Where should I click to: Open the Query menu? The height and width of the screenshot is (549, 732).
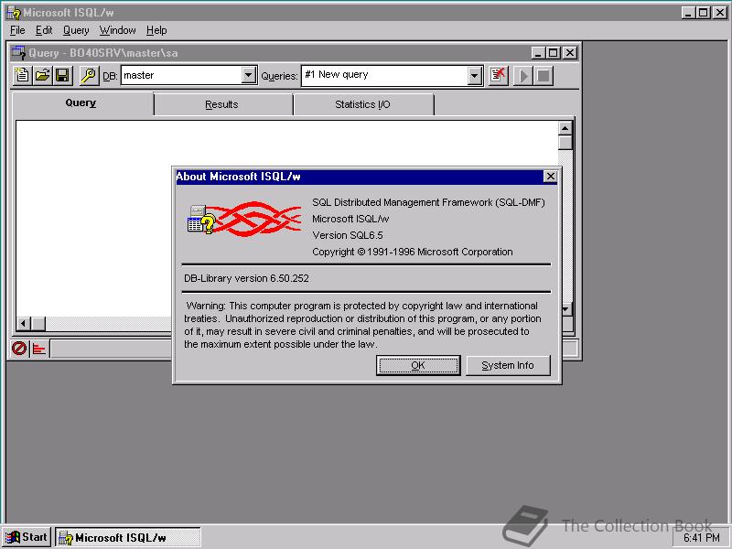tap(76, 30)
